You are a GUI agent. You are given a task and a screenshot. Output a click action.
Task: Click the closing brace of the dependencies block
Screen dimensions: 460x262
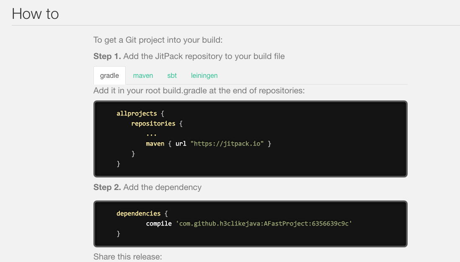(x=119, y=234)
